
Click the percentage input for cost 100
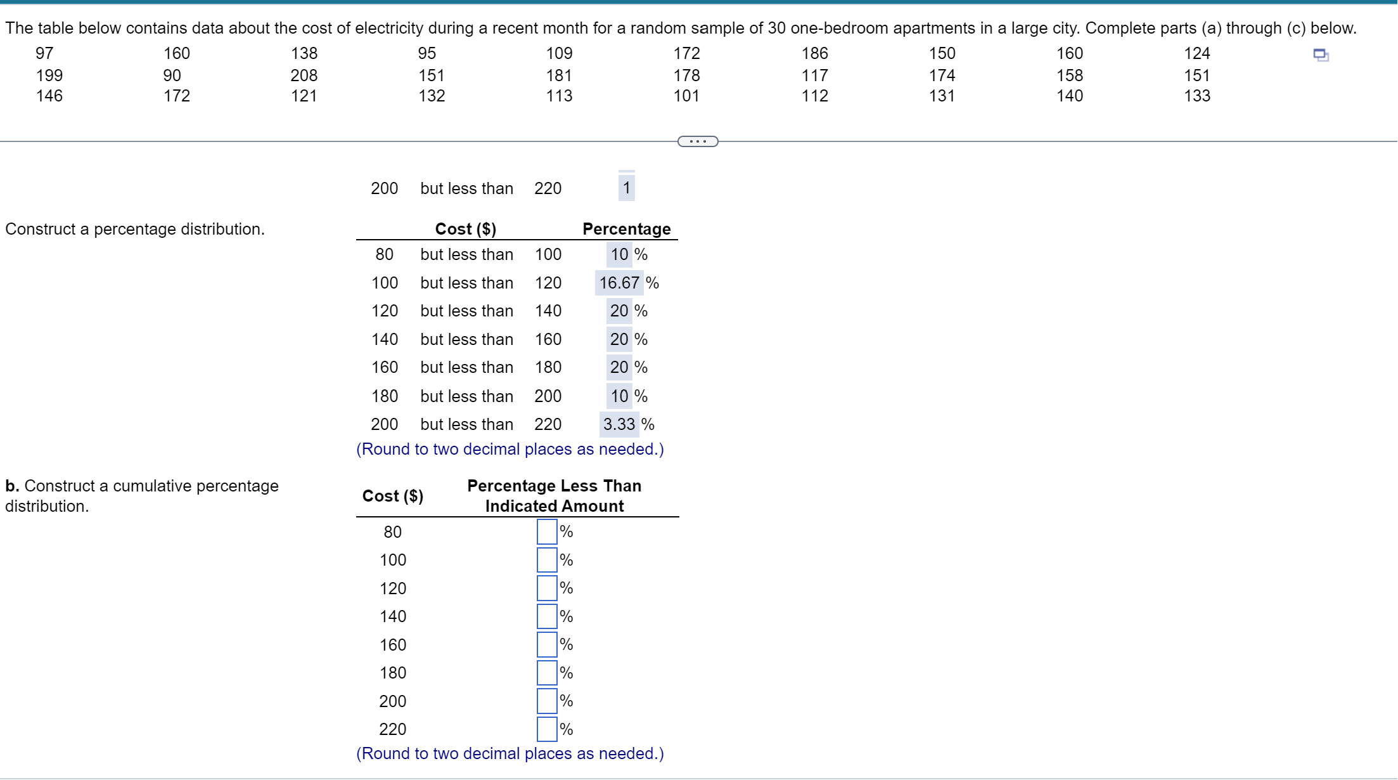pos(547,560)
